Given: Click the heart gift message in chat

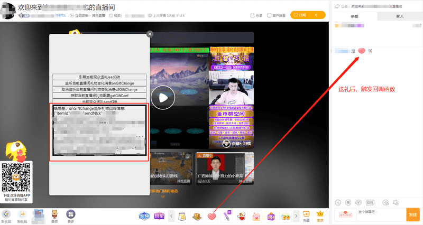Looking at the screenshot, I should [353, 51].
